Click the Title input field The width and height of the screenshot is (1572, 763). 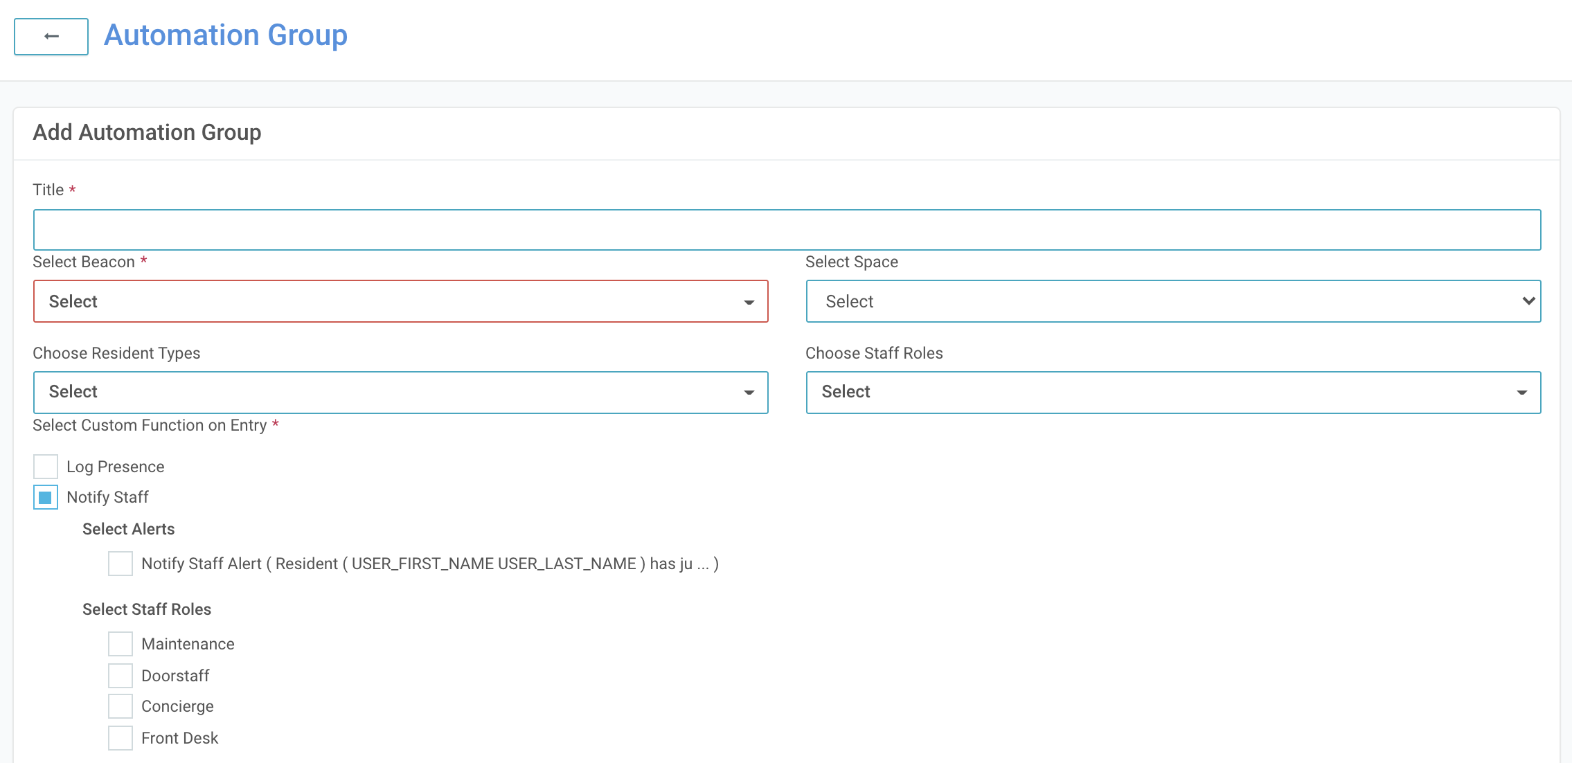[787, 230]
